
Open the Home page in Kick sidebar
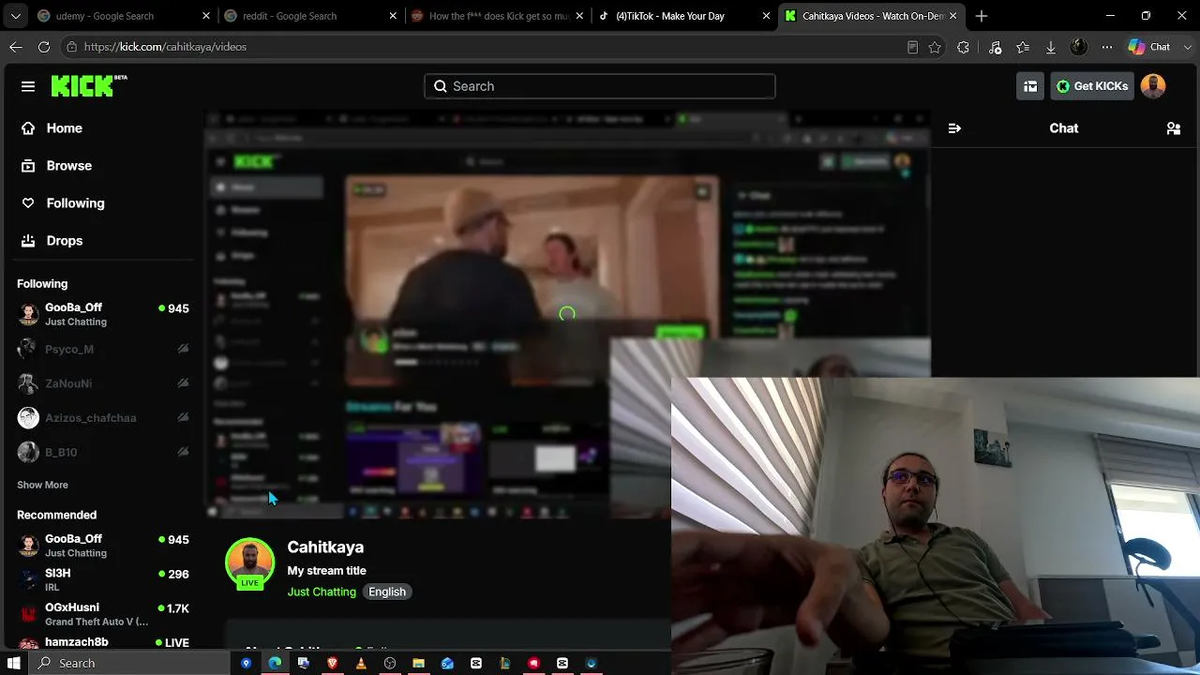pos(101,128)
